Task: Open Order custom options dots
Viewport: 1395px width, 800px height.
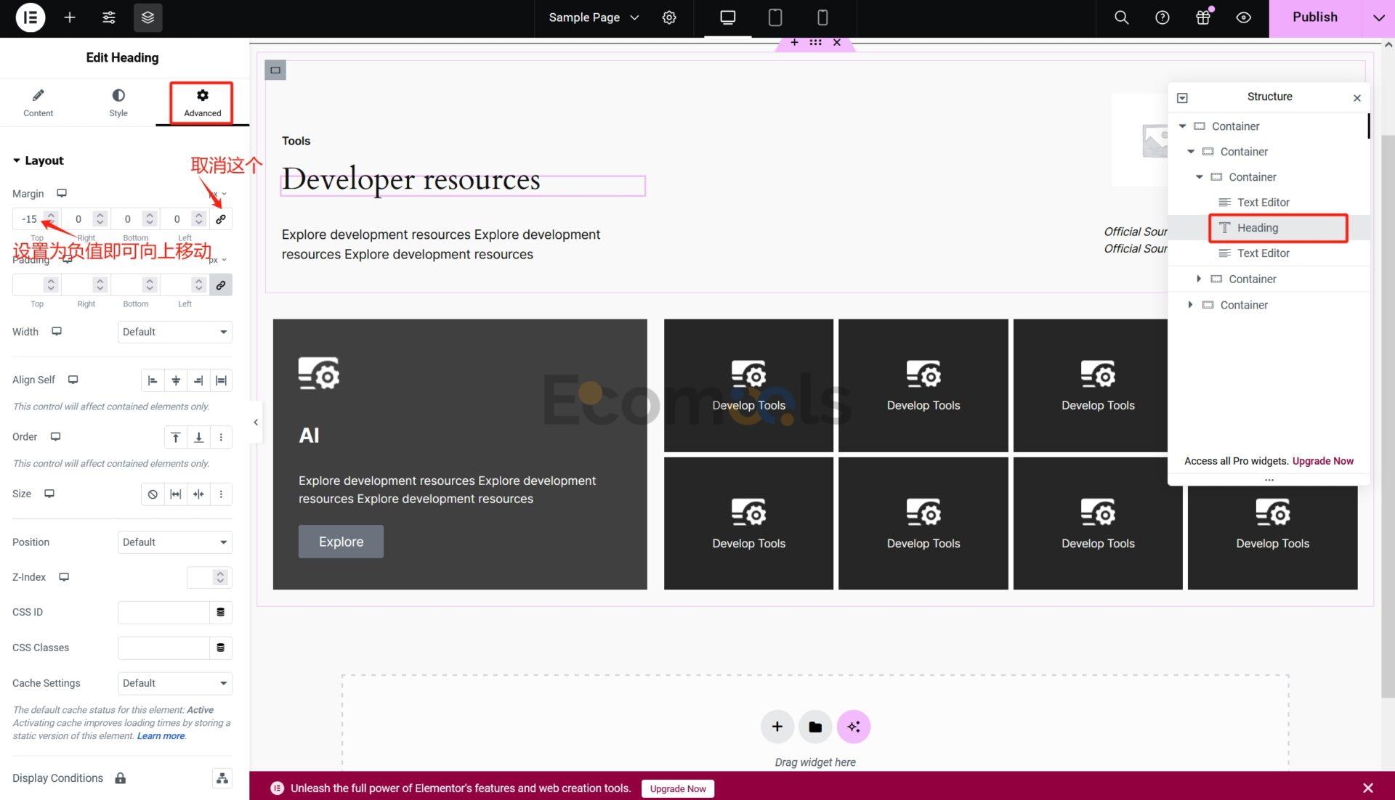Action: [x=221, y=437]
